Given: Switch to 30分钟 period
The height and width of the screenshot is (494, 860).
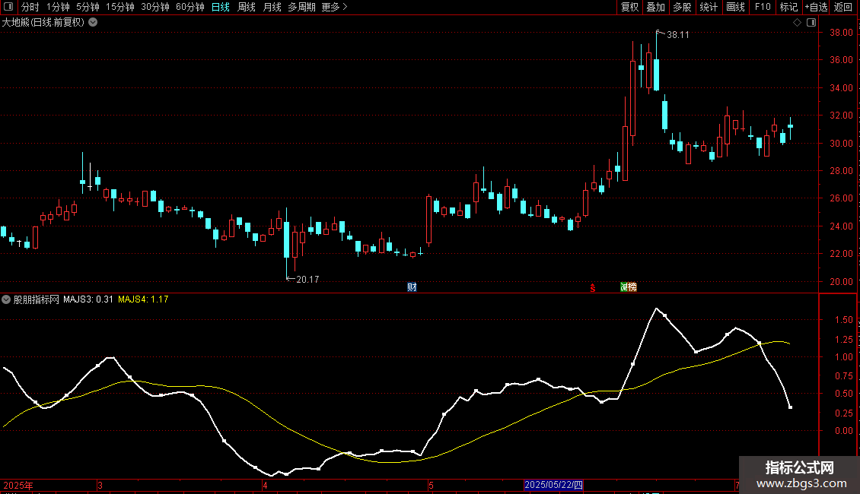Looking at the screenshot, I should (155, 7).
